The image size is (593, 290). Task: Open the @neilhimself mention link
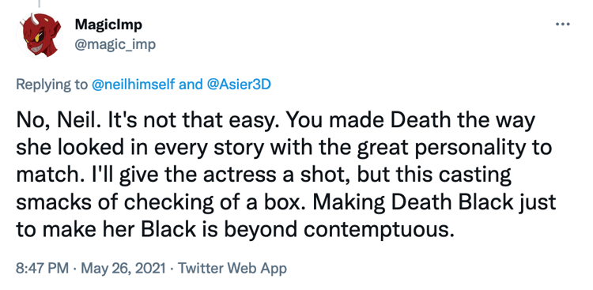(x=134, y=85)
